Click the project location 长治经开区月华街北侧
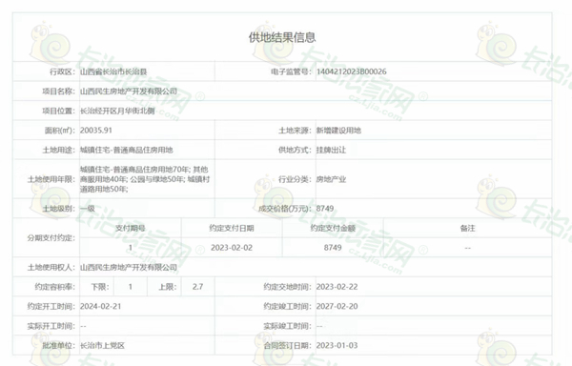The image size is (572, 366). [117, 111]
